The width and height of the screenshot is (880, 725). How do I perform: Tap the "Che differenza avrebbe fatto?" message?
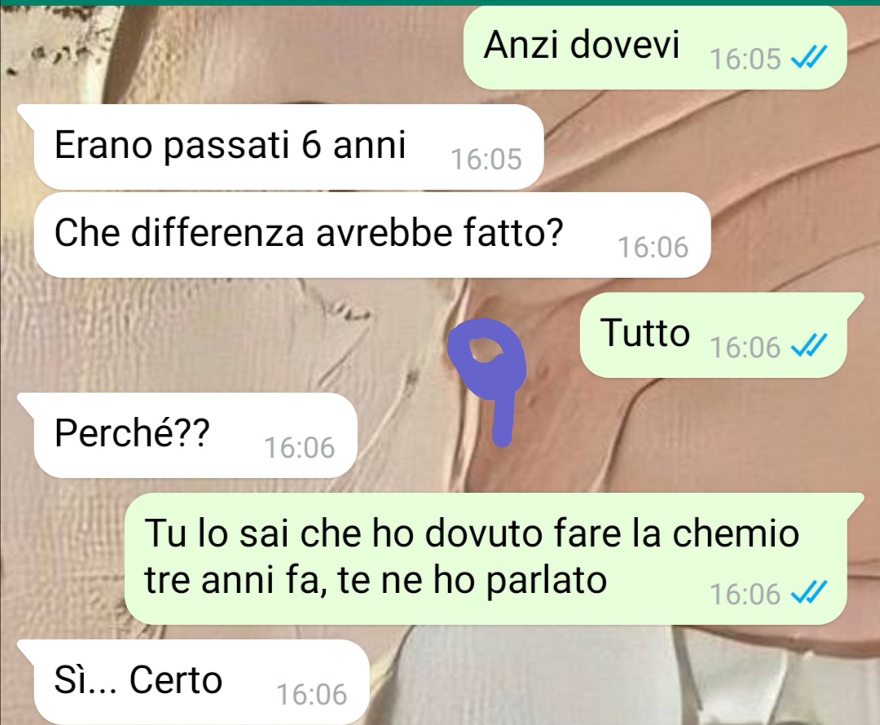372,235
